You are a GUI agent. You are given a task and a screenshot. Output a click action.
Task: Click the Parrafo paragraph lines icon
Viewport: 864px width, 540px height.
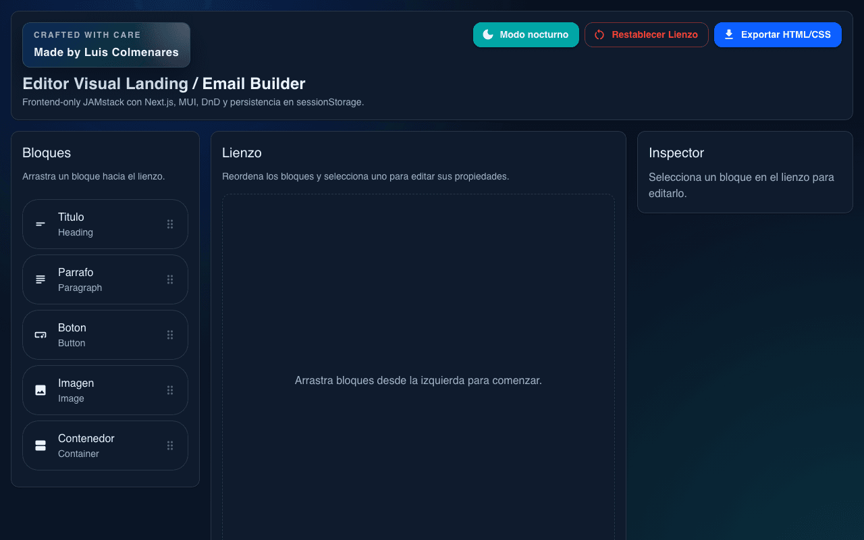(x=40, y=279)
